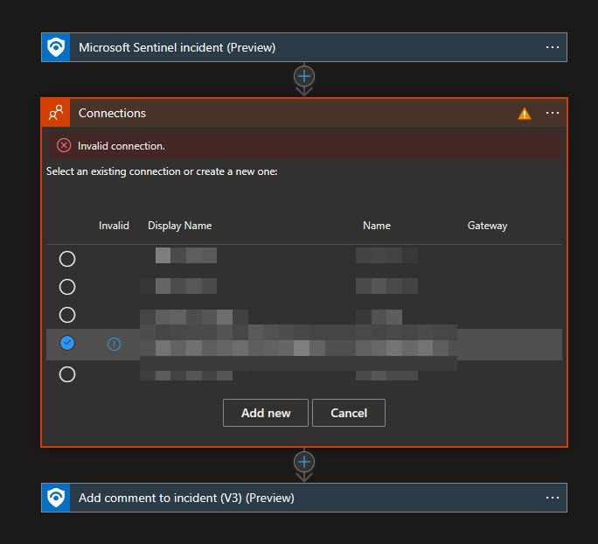Screen dimensions: 598x544
Task: Select the second connection radio button
Action: [67, 287]
